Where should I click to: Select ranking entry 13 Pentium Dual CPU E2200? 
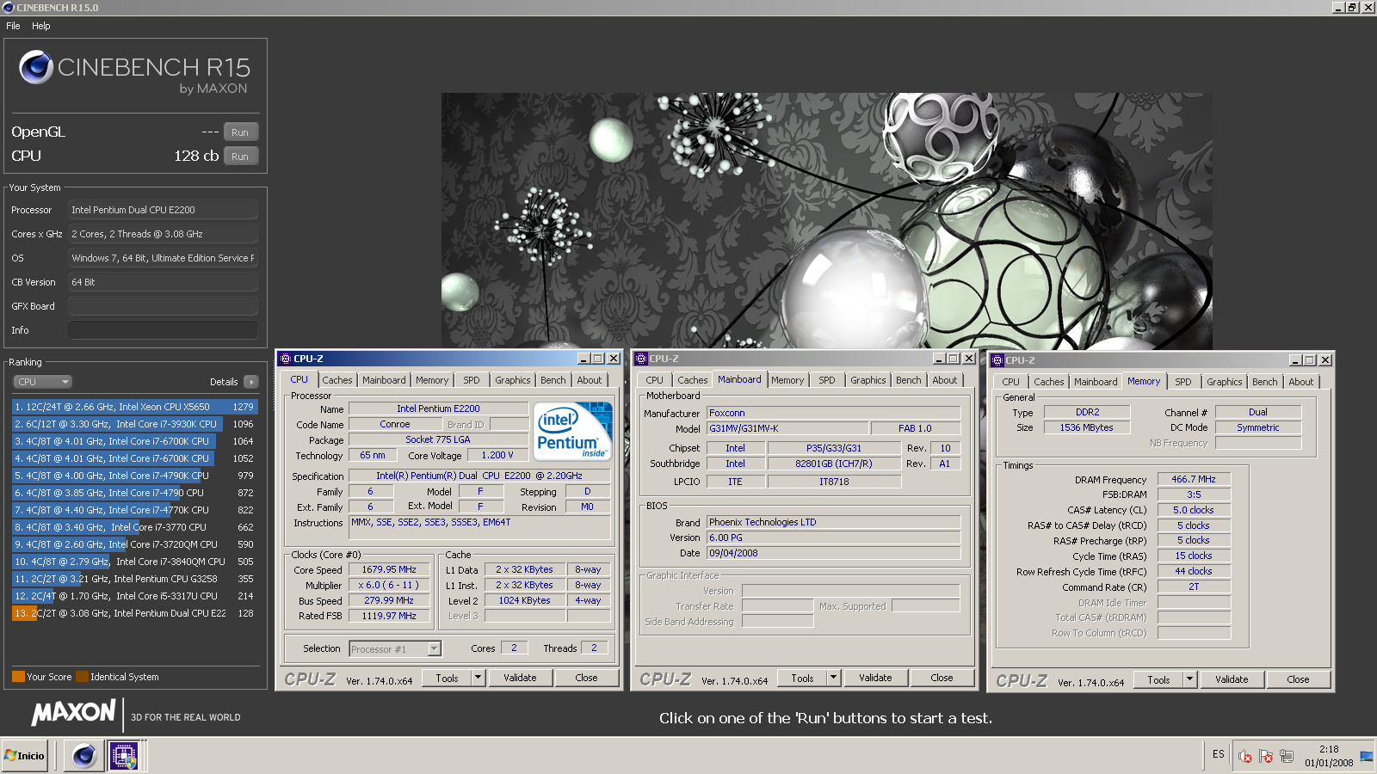click(x=134, y=613)
